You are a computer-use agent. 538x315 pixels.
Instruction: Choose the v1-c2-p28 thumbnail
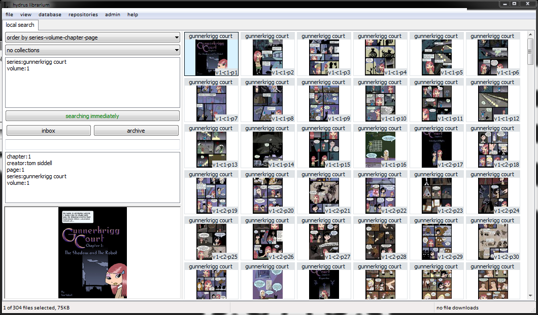380,239
